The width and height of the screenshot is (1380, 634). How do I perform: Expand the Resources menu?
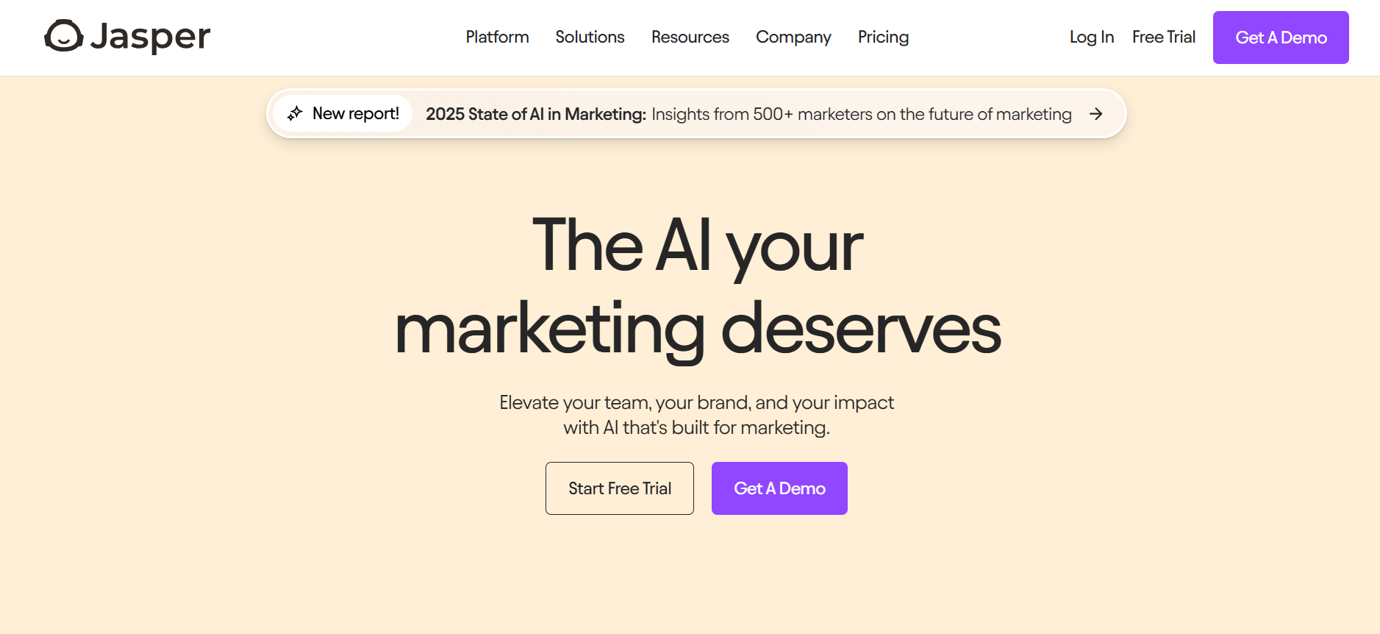(x=690, y=37)
